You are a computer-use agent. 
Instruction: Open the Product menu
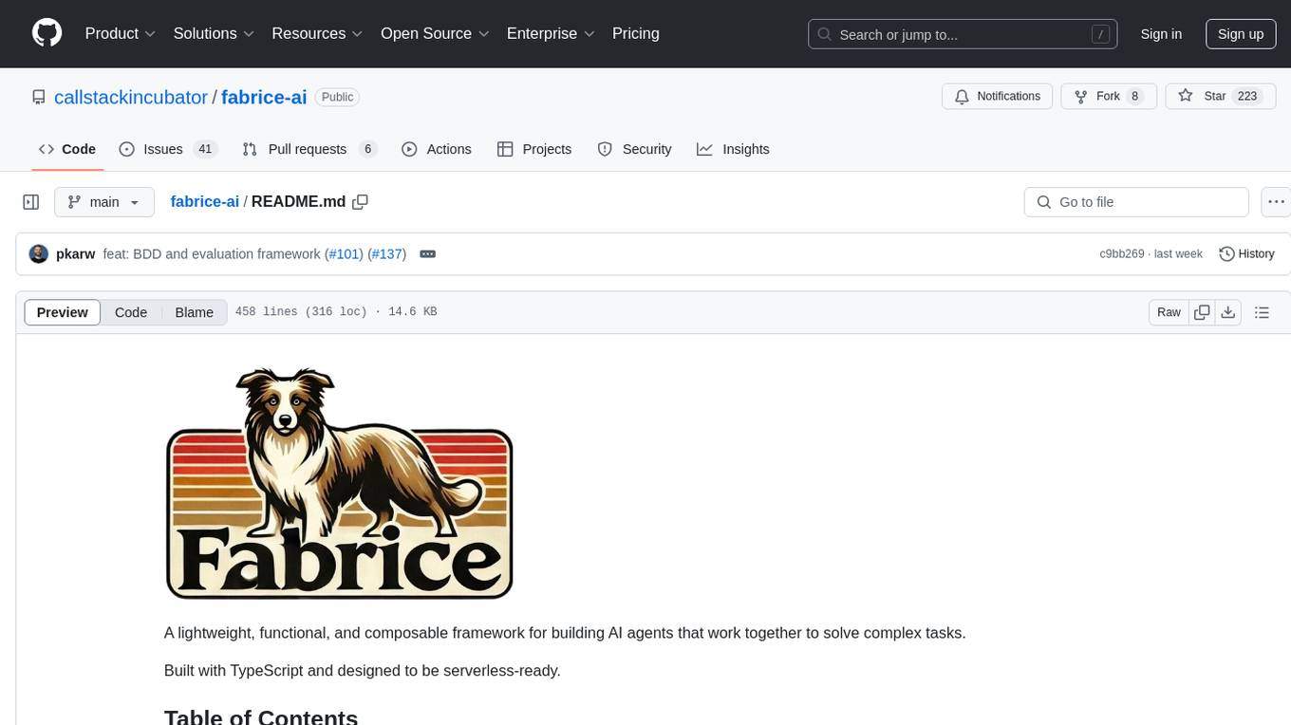pyautogui.click(x=121, y=33)
